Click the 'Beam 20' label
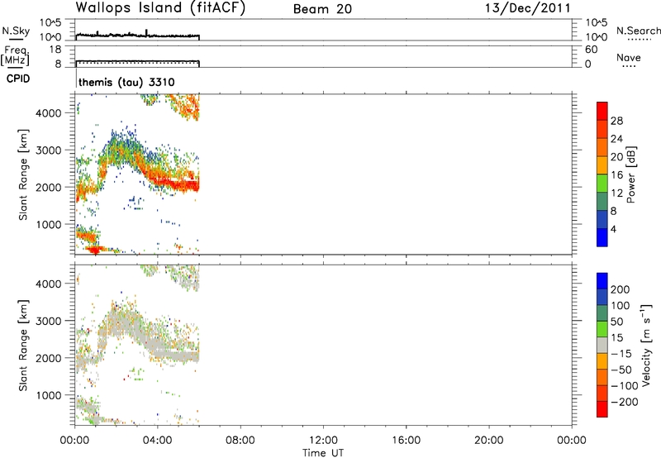Screen dimensions: 661x458 (x=322, y=9)
